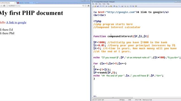Click the 'for ($x=1;$x<=5;$x++)' line

110,63
